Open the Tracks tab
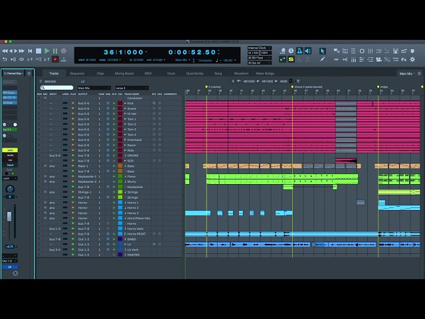Viewport: 425px width, 319px height. pyautogui.click(x=54, y=73)
